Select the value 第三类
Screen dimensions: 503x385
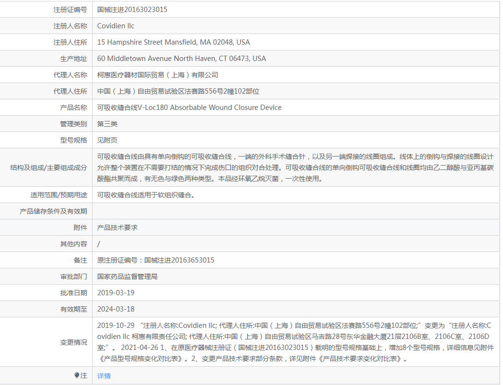107,124
